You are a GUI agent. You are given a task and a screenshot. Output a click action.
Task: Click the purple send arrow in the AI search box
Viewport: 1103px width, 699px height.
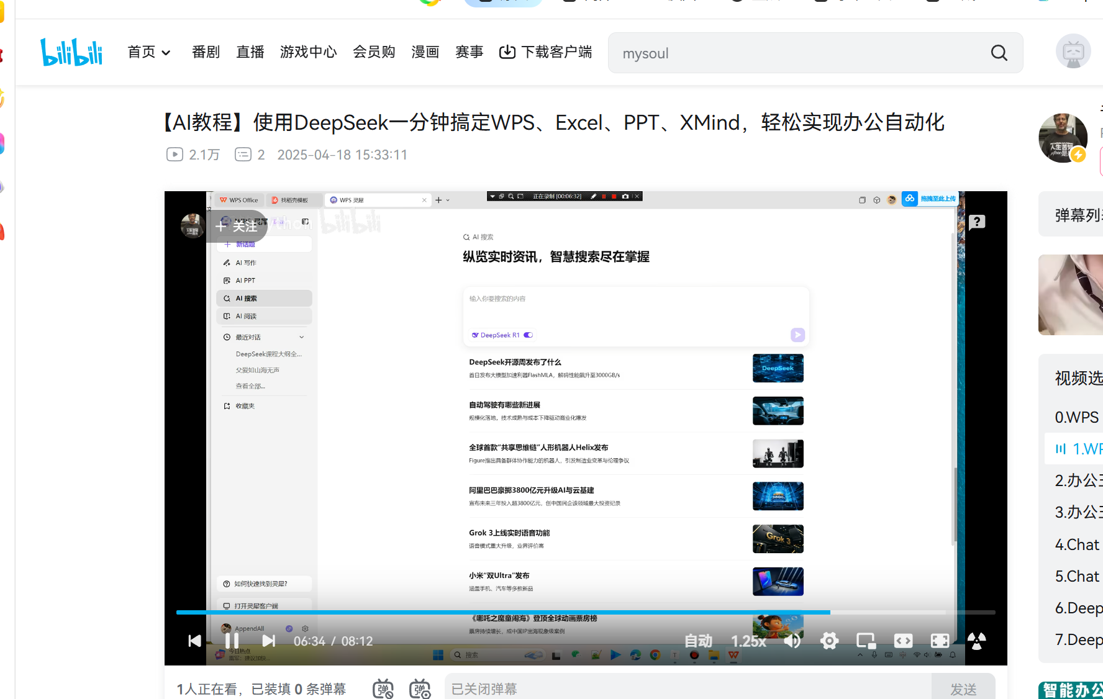point(797,335)
